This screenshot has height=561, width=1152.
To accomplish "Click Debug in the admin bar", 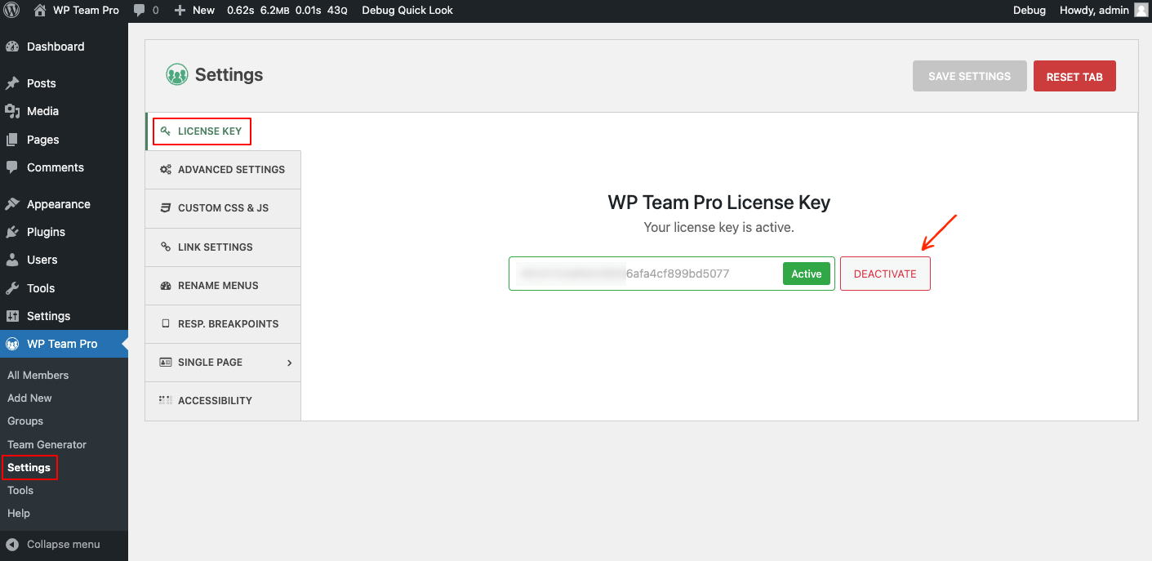I will click(x=1029, y=11).
